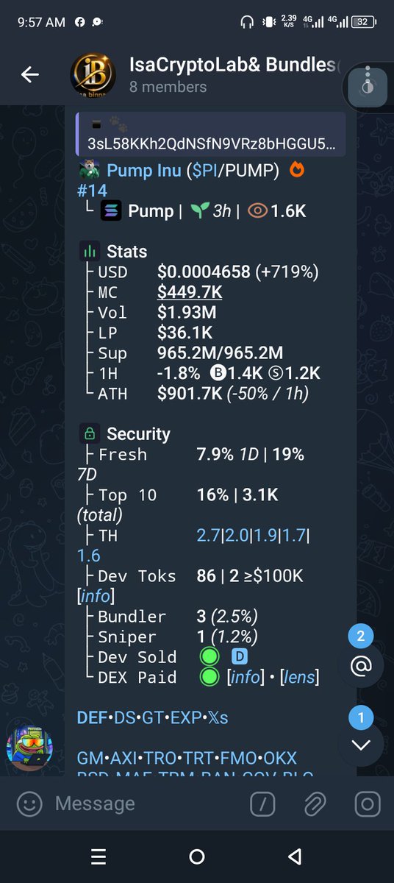Image resolution: width=394 pixels, height=883 pixels.
Task: Tap the Message input field
Action: point(147,804)
